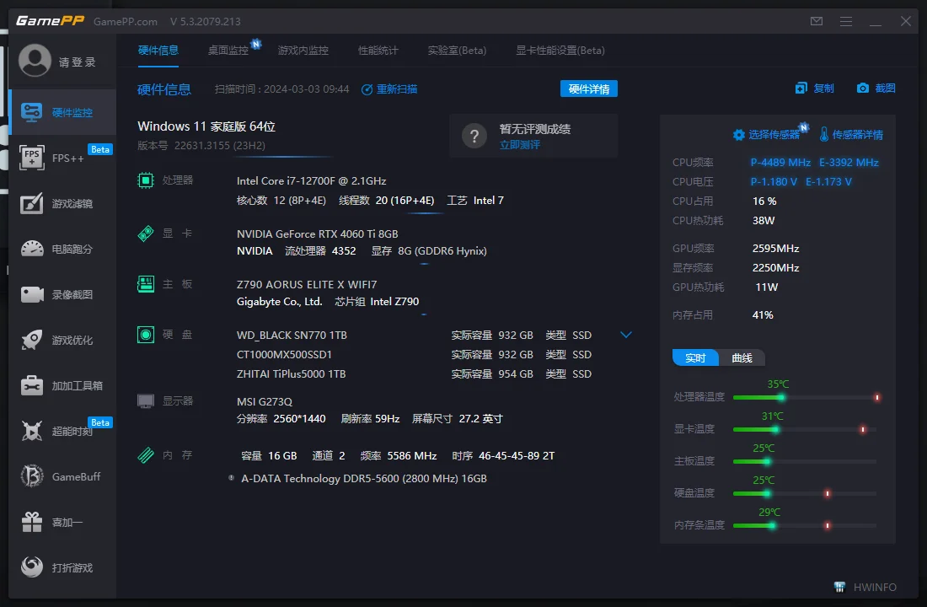This screenshot has width=927, height=607.
Task: Click the NVIDIA GeForce RTX 4060 Ti text
Action: [317, 234]
